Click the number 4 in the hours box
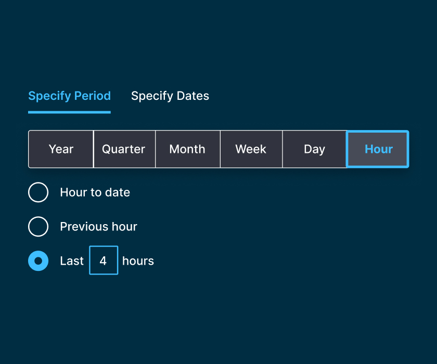Screen dimensions: 437x364 click(103, 261)
